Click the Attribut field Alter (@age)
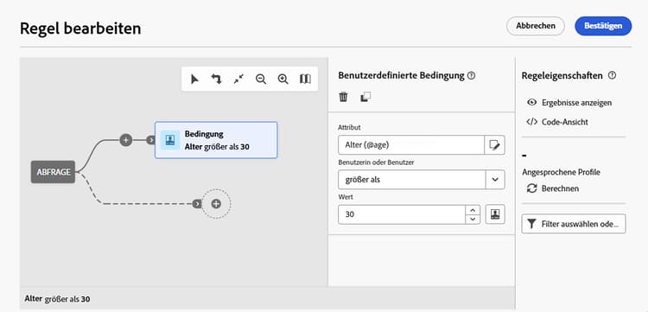648x312 pixels. 411,145
